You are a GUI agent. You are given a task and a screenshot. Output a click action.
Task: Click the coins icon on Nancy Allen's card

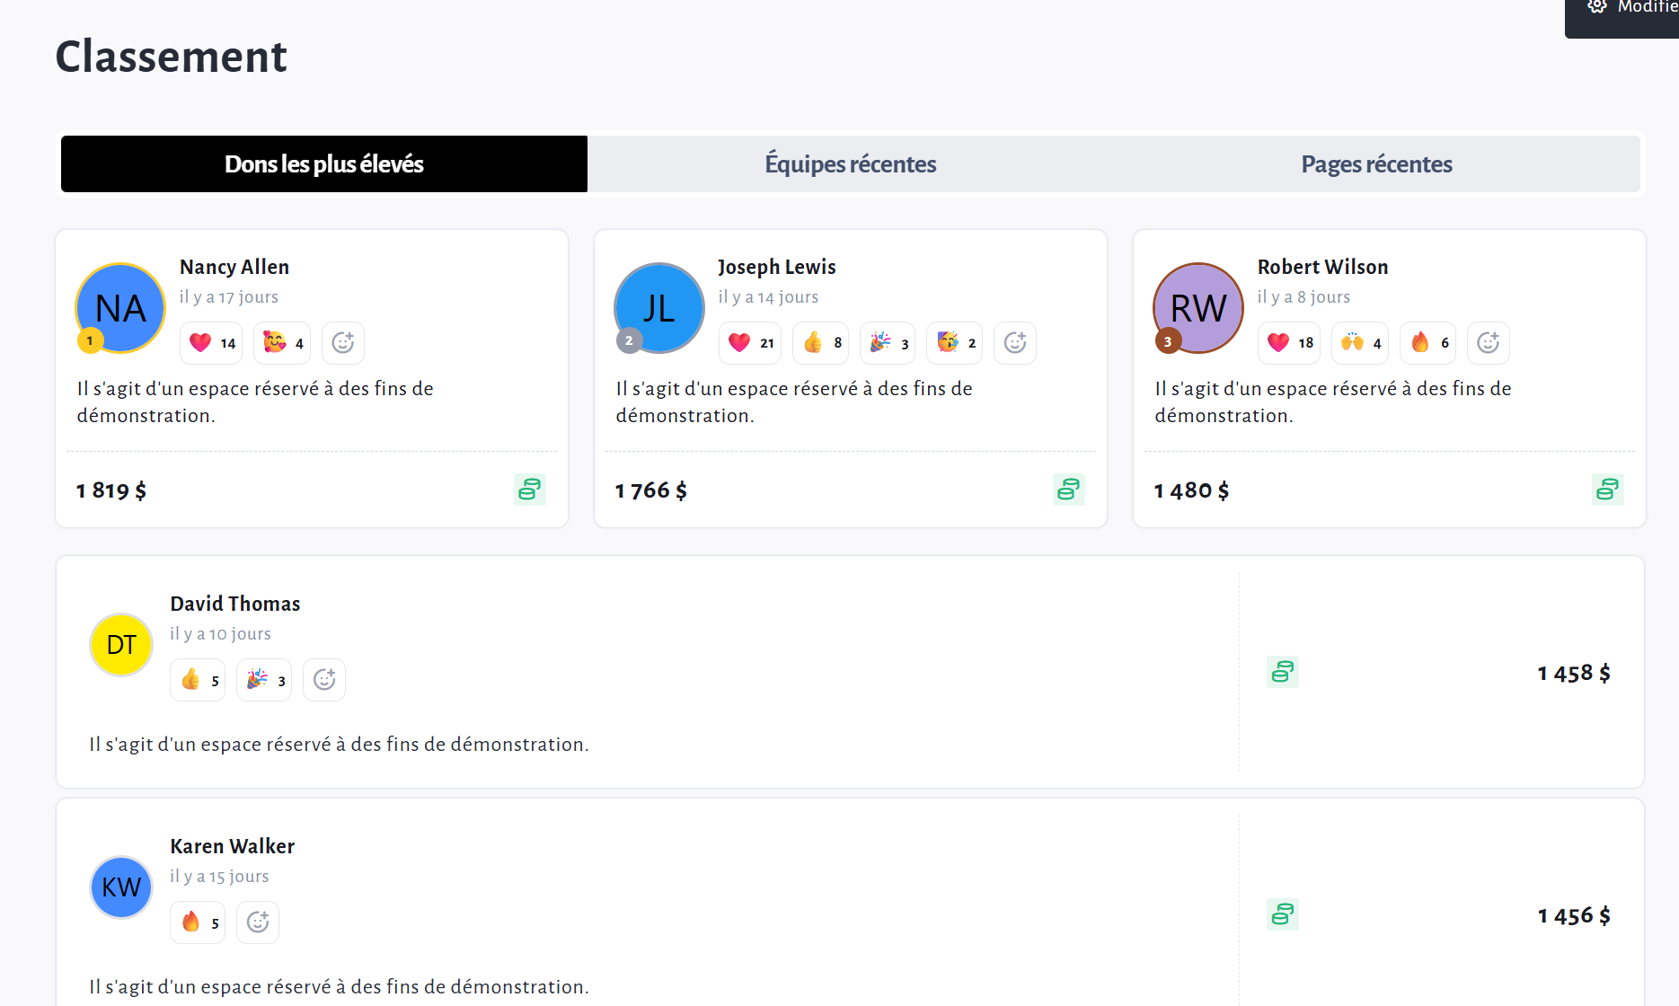tap(530, 490)
